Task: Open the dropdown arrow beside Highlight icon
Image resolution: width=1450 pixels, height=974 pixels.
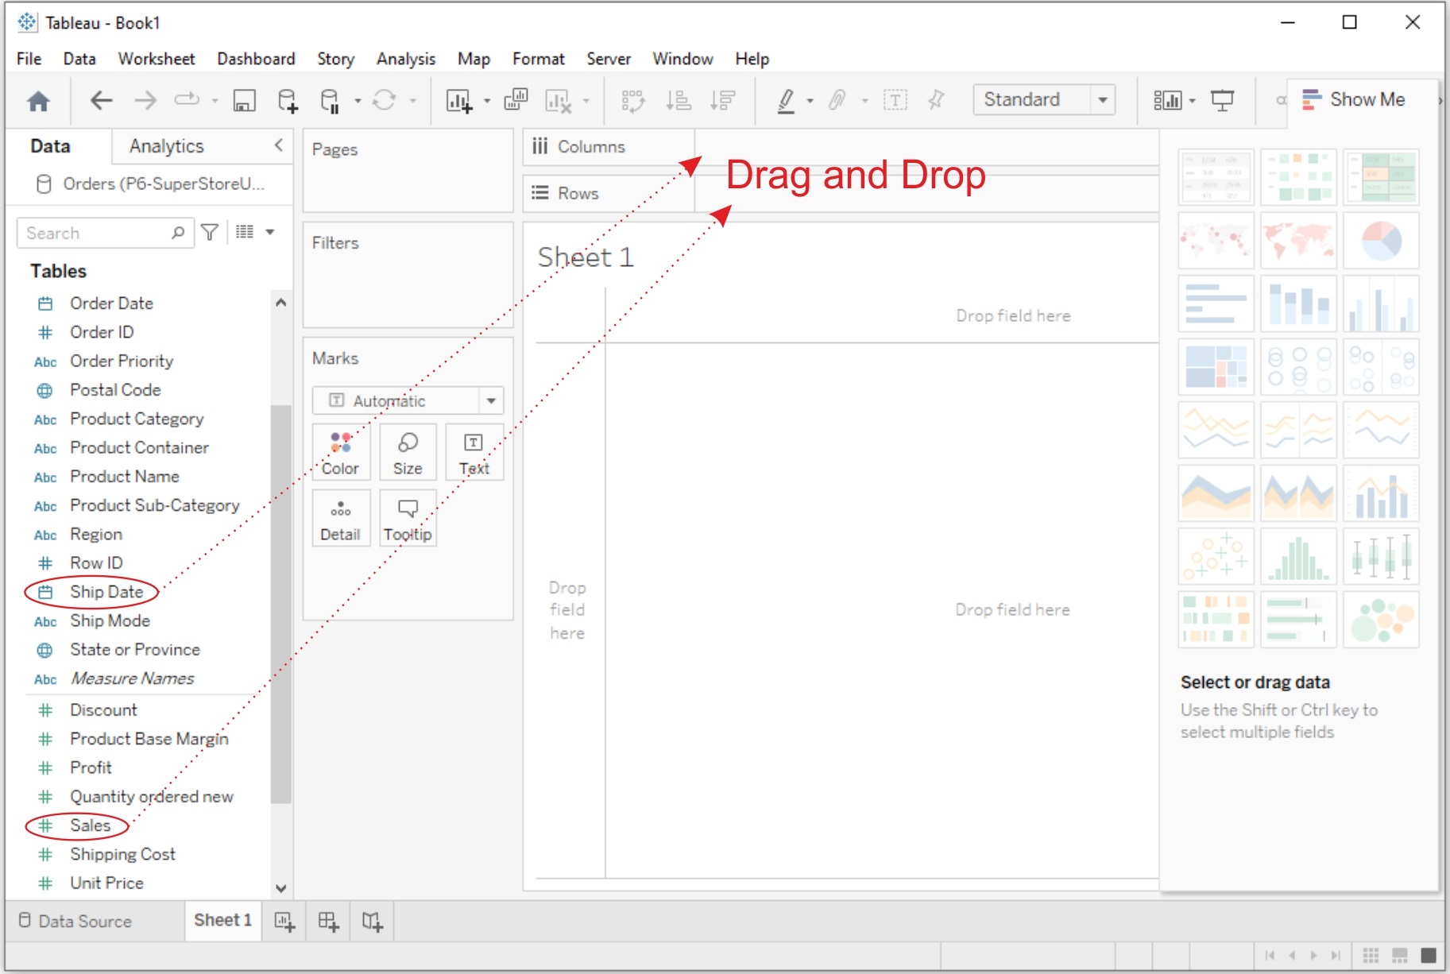Action: [x=810, y=101]
